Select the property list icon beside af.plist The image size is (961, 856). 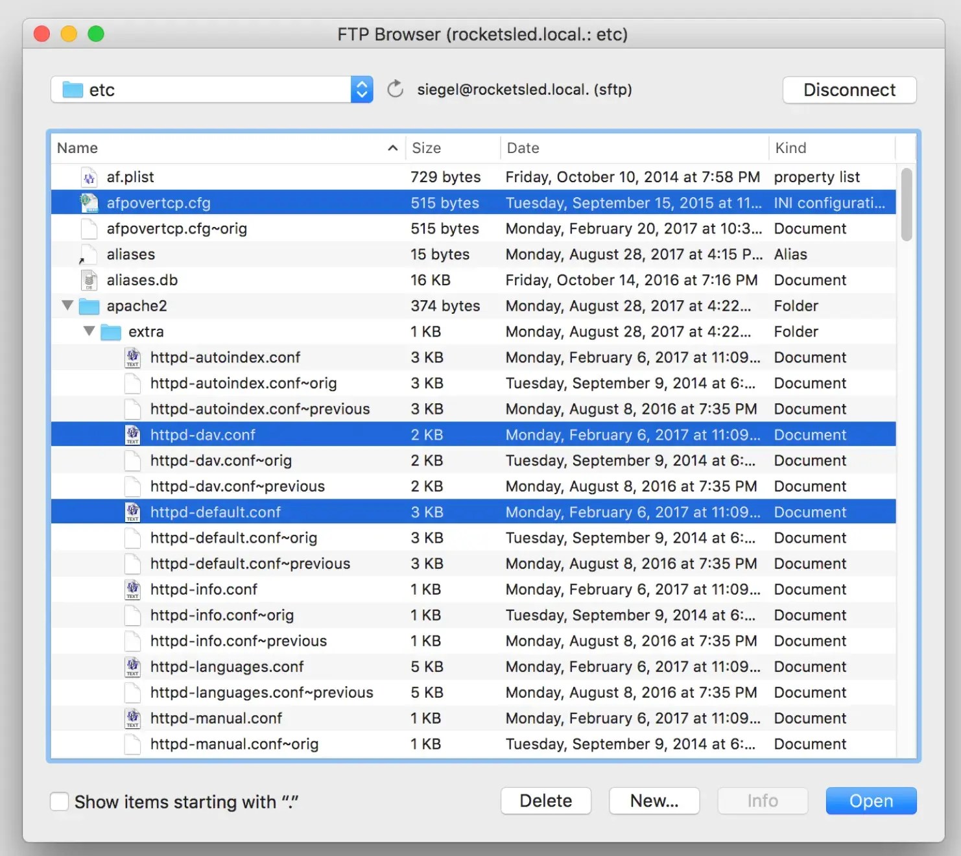point(89,176)
